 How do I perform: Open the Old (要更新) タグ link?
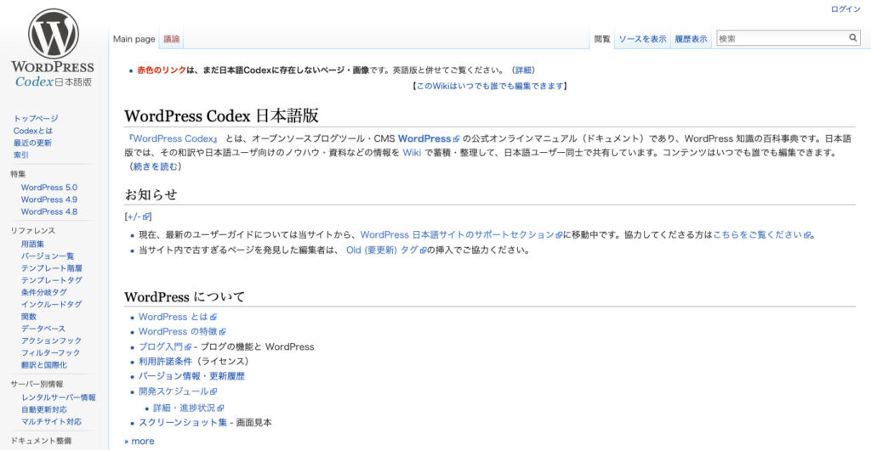pos(386,250)
